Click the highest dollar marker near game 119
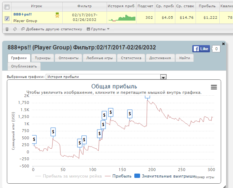Image resolution: width=233 pixels, height=188 pixels. 104,115
